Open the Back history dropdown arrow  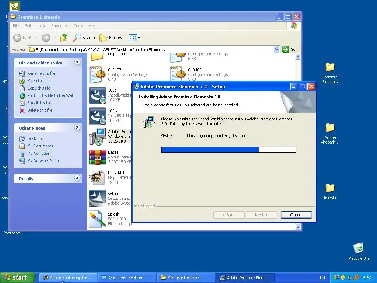pyautogui.click(x=36, y=38)
